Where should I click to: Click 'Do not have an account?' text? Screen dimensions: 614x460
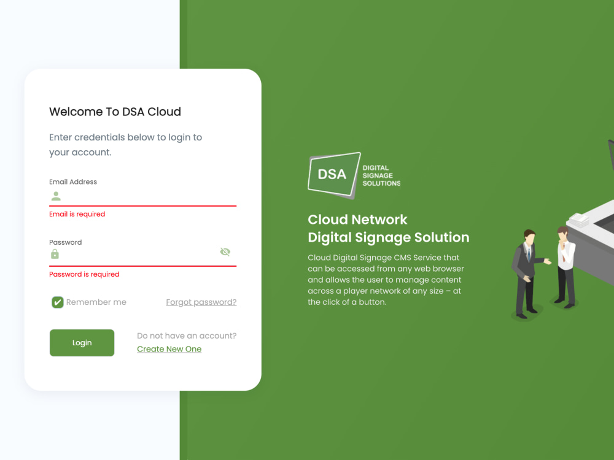(x=187, y=335)
